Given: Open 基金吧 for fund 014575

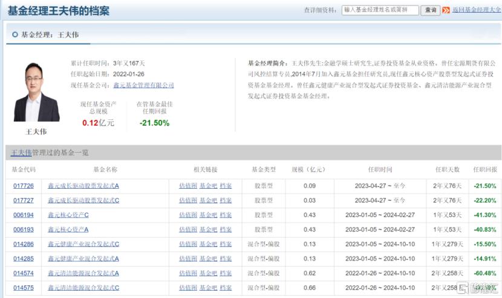Looking at the screenshot, I should point(209,288).
